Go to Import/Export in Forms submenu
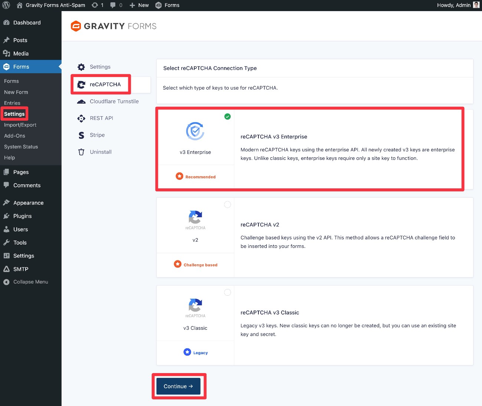 (20, 125)
